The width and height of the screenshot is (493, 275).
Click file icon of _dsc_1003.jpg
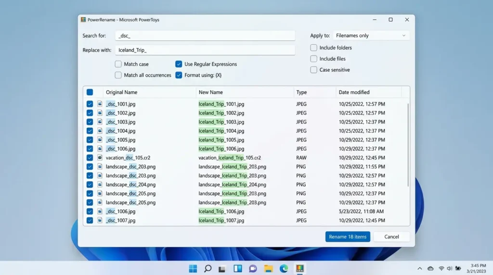[x=100, y=122]
